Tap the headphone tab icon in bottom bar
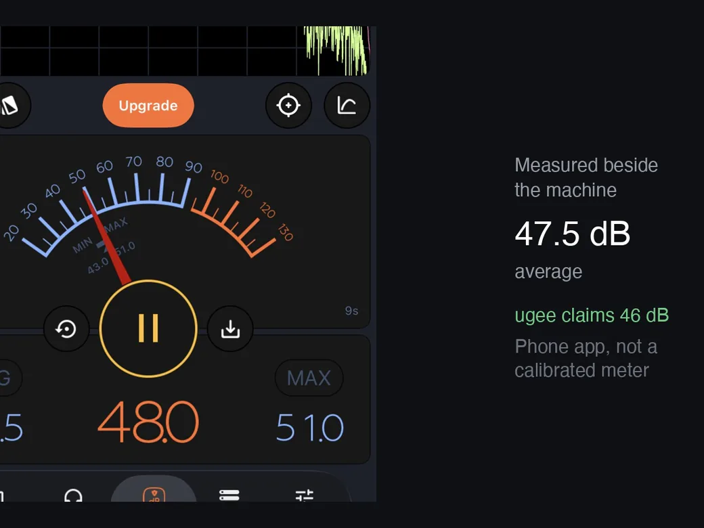The height and width of the screenshot is (528, 704). pos(73,496)
